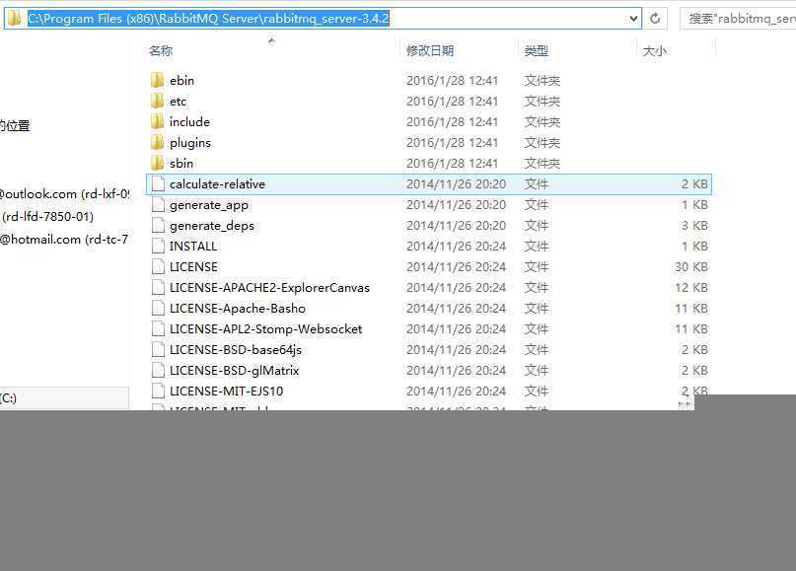Select the generate_deps file icon

coord(159,226)
